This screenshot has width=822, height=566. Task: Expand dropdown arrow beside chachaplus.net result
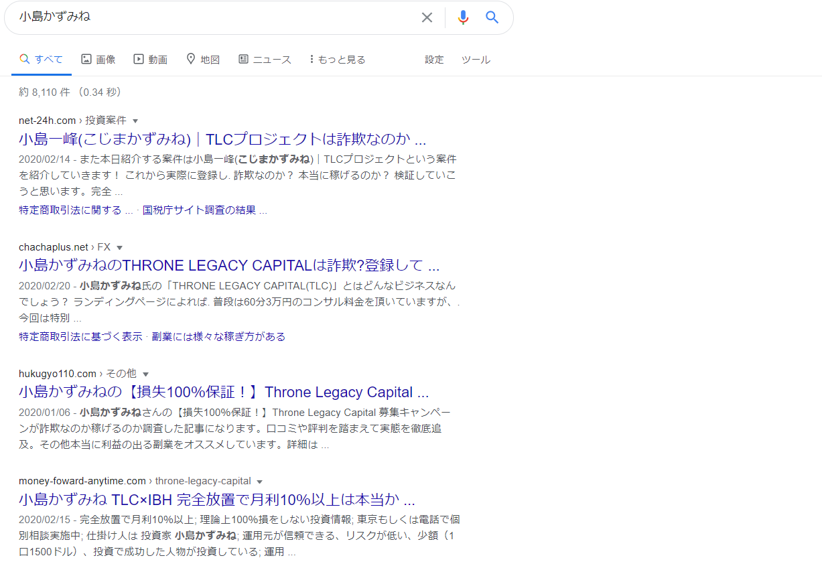tap(120, 248)
